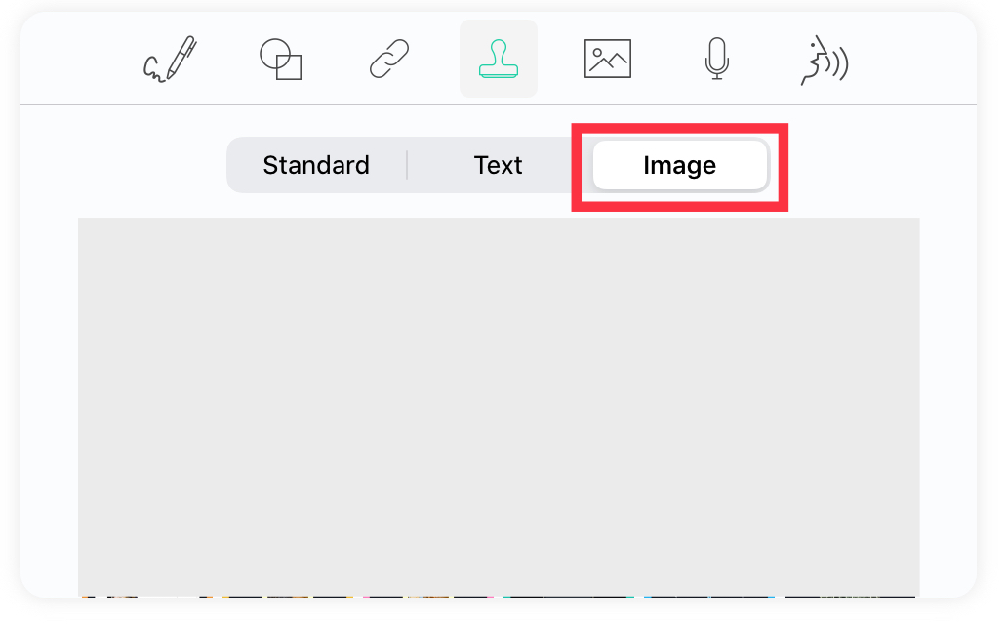This screenshot has width=1006, height=624.
Task: Select the highlighted Image segment
Action: 680,165
